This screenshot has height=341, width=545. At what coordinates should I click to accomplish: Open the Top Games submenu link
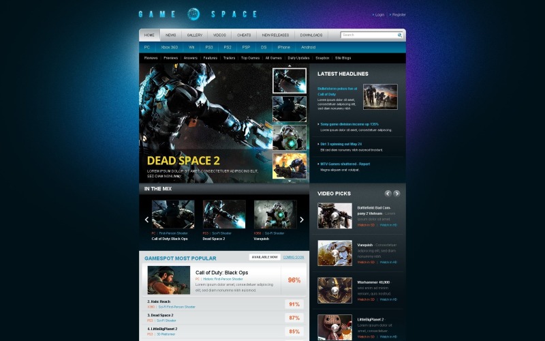click(x=250, y=58)
